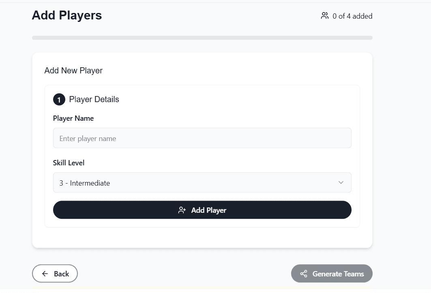431x293 pixels.
Task: Click the chevron icon on Skill Level selector
Action: point(341,183)
